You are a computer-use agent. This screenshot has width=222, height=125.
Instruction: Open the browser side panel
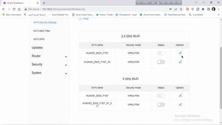coord(208,9)
